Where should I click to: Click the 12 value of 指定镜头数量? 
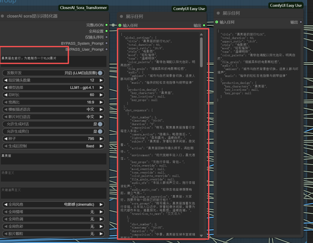(92, 80)
